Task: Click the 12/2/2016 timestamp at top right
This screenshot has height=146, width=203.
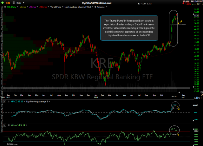Action: point(199,1)
